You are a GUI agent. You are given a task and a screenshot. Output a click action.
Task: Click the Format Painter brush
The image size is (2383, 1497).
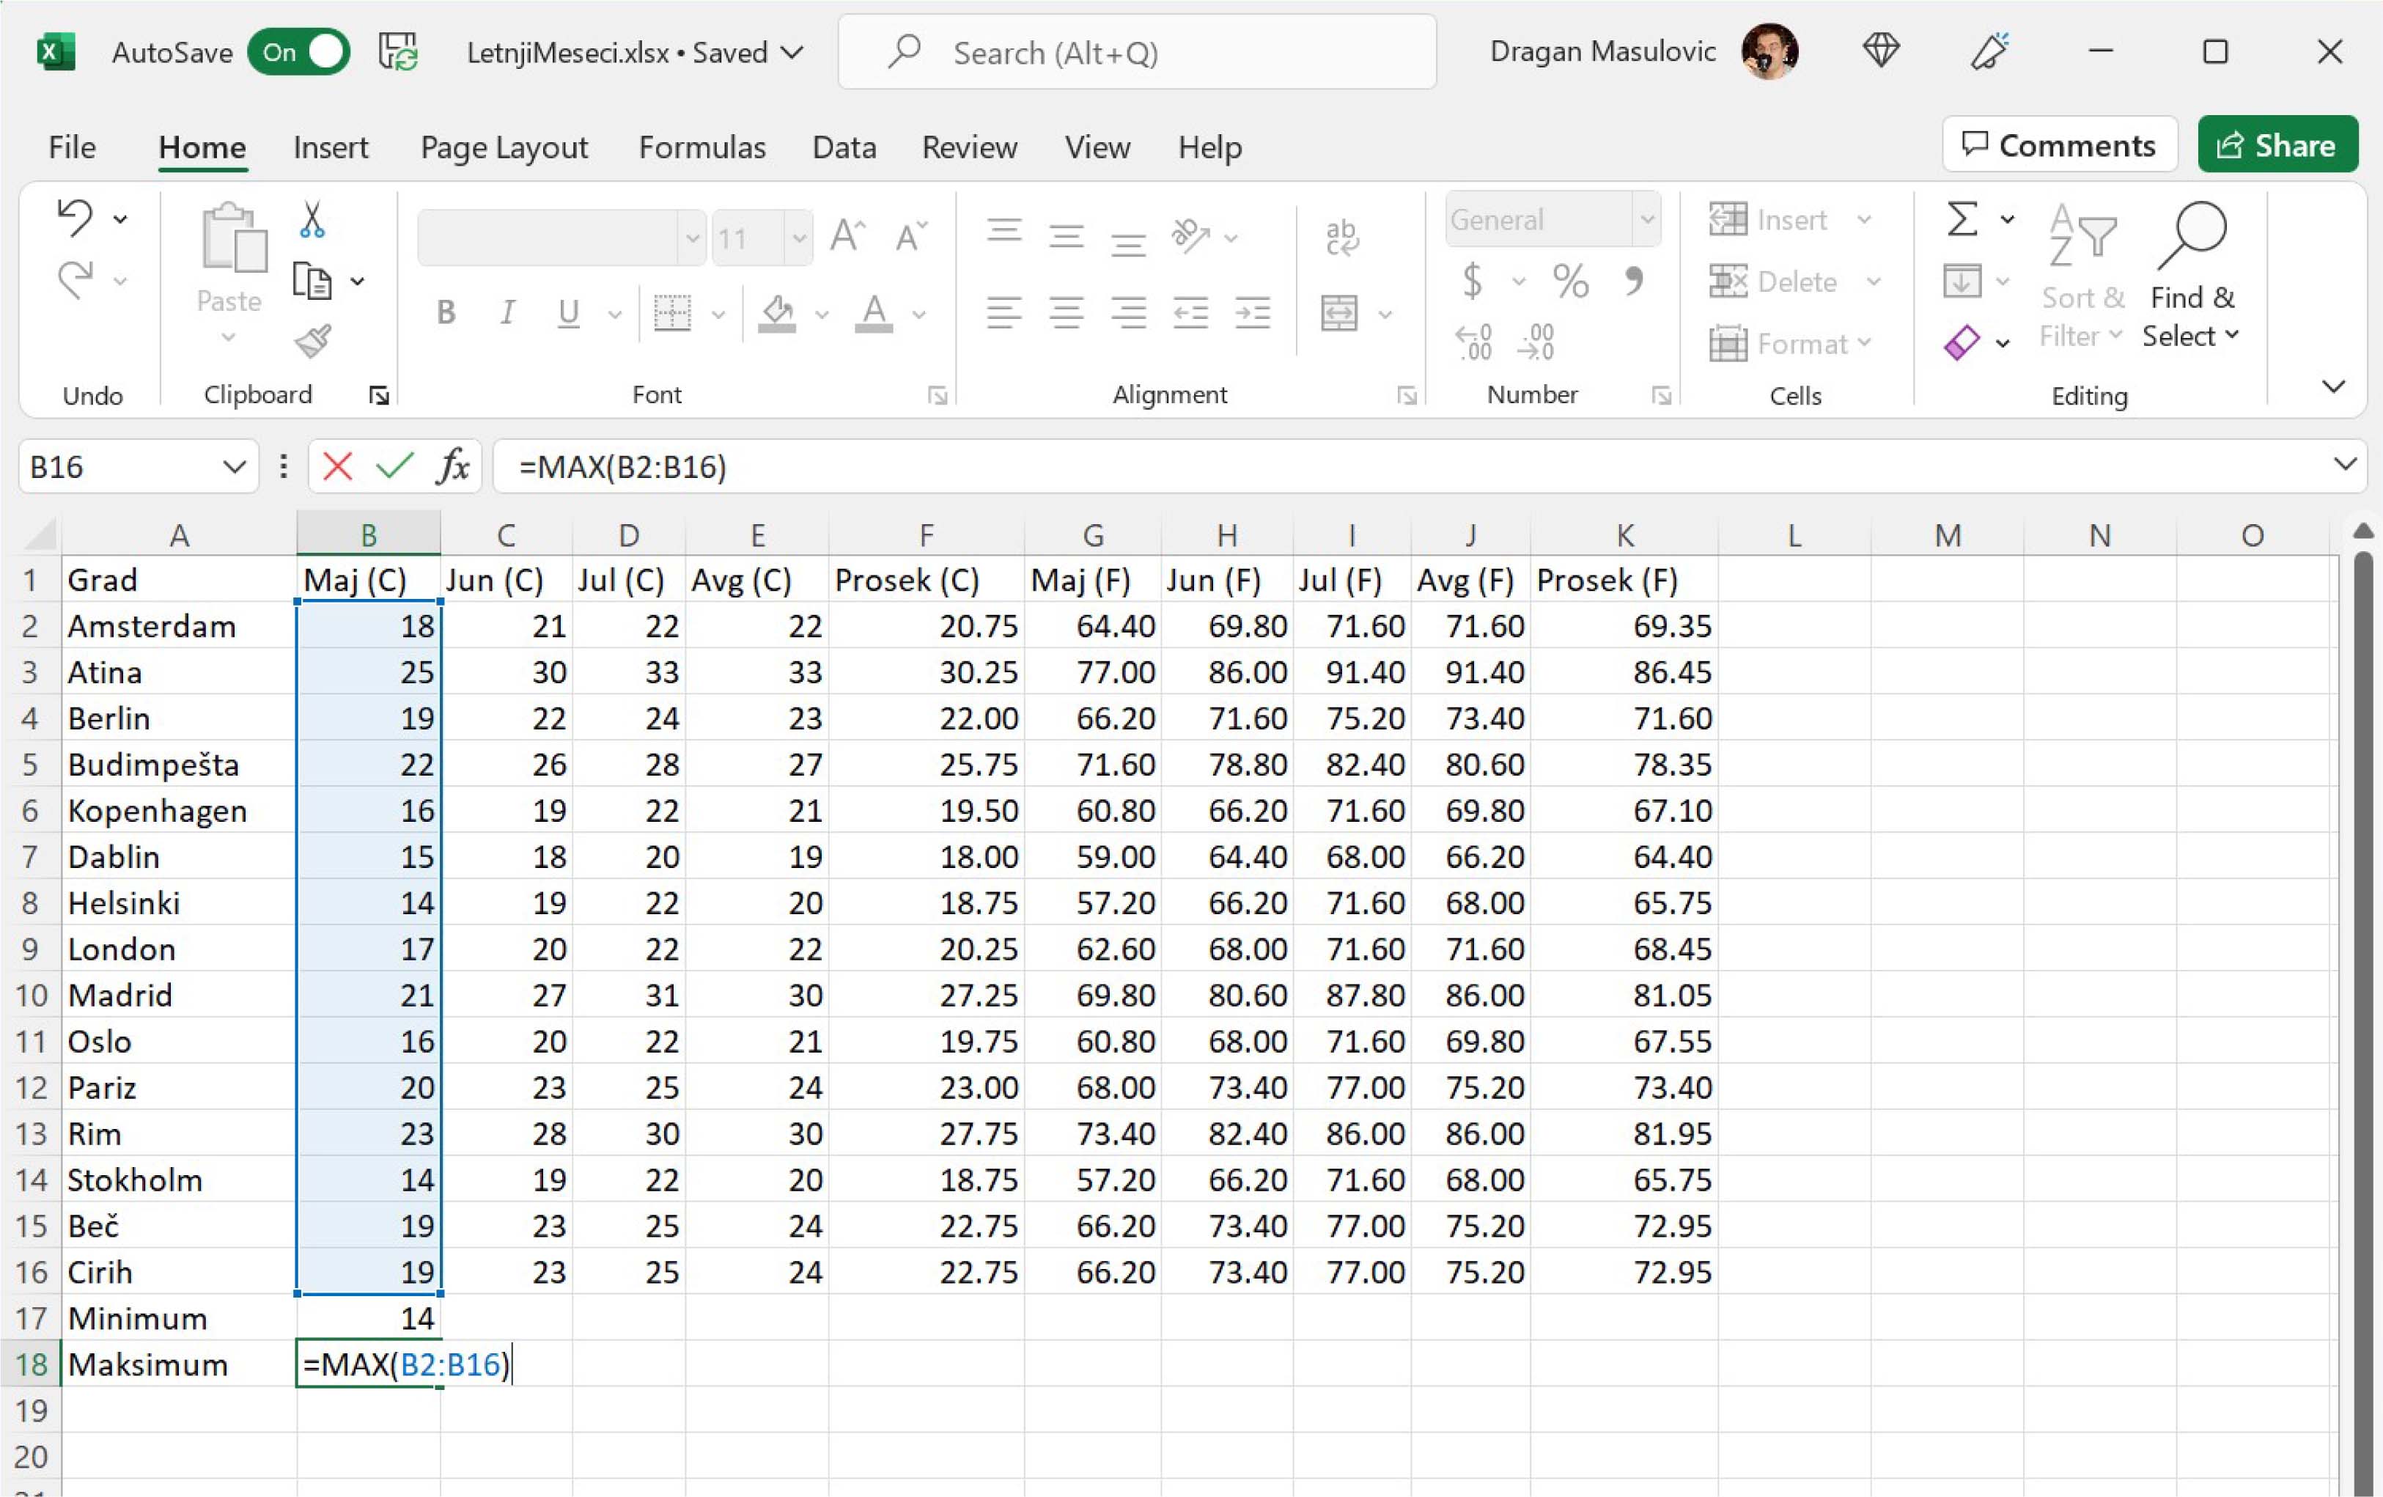point(313,342)
